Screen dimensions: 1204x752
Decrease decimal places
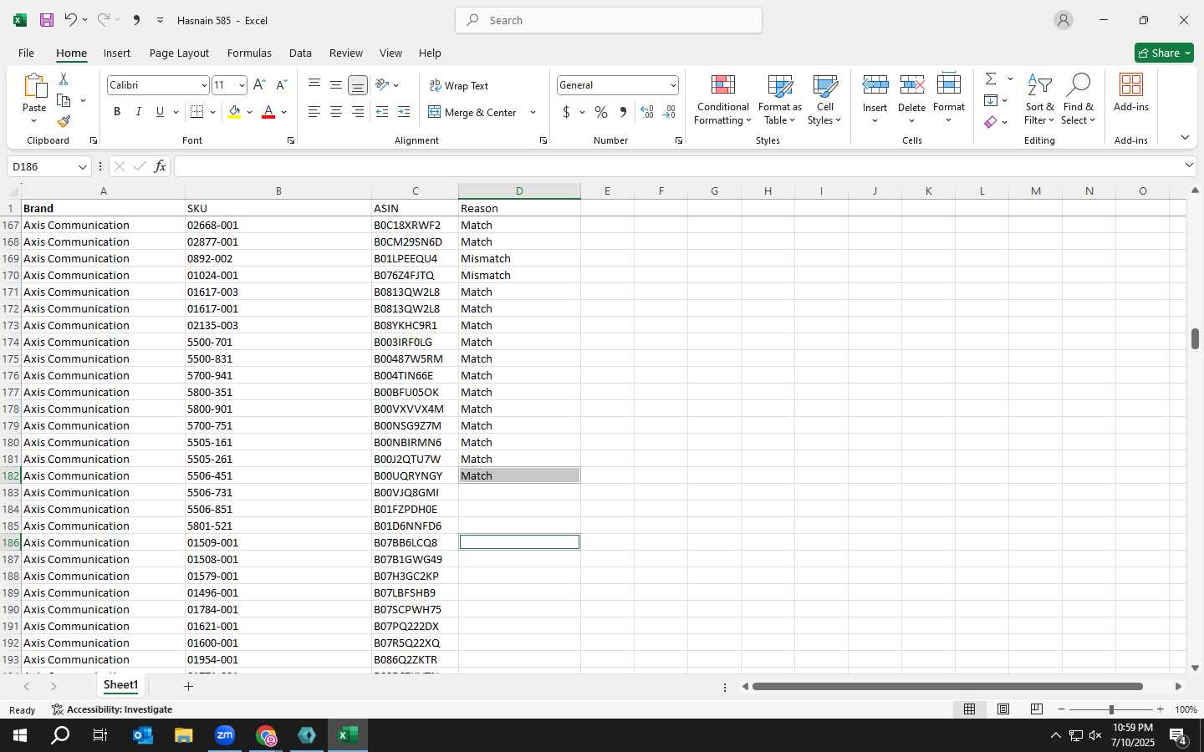click(x=669, y=112)
